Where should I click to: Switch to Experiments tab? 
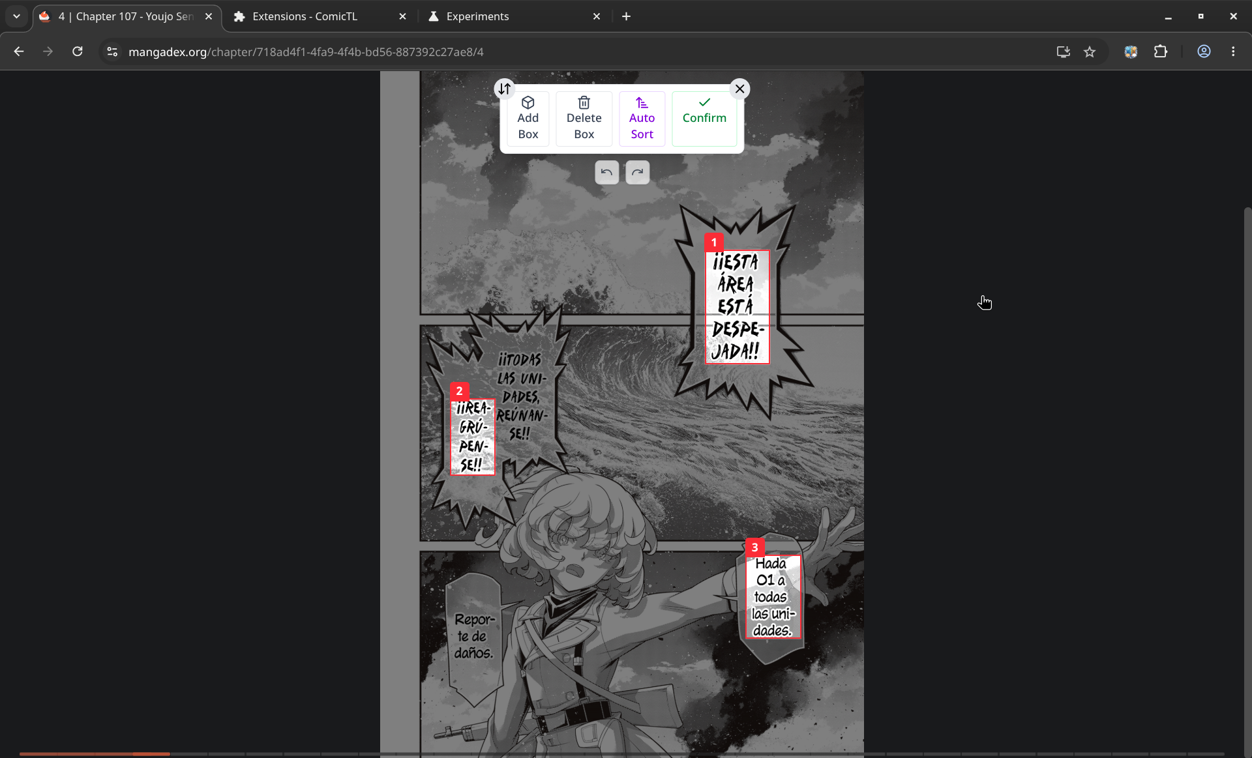tap(514, 16)
